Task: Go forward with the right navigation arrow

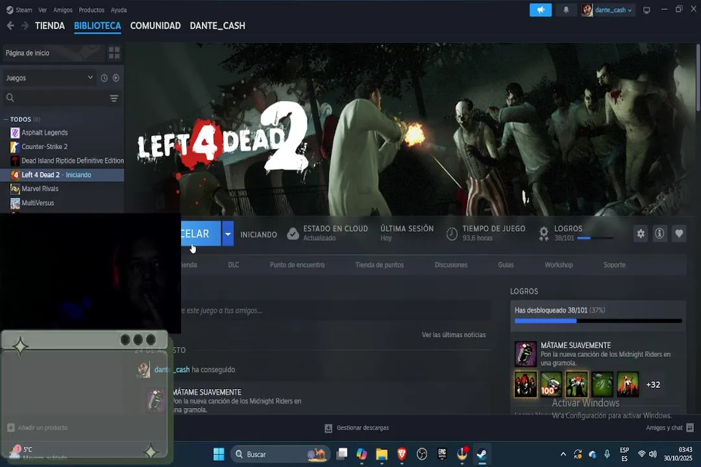Action: pos(25,26)
